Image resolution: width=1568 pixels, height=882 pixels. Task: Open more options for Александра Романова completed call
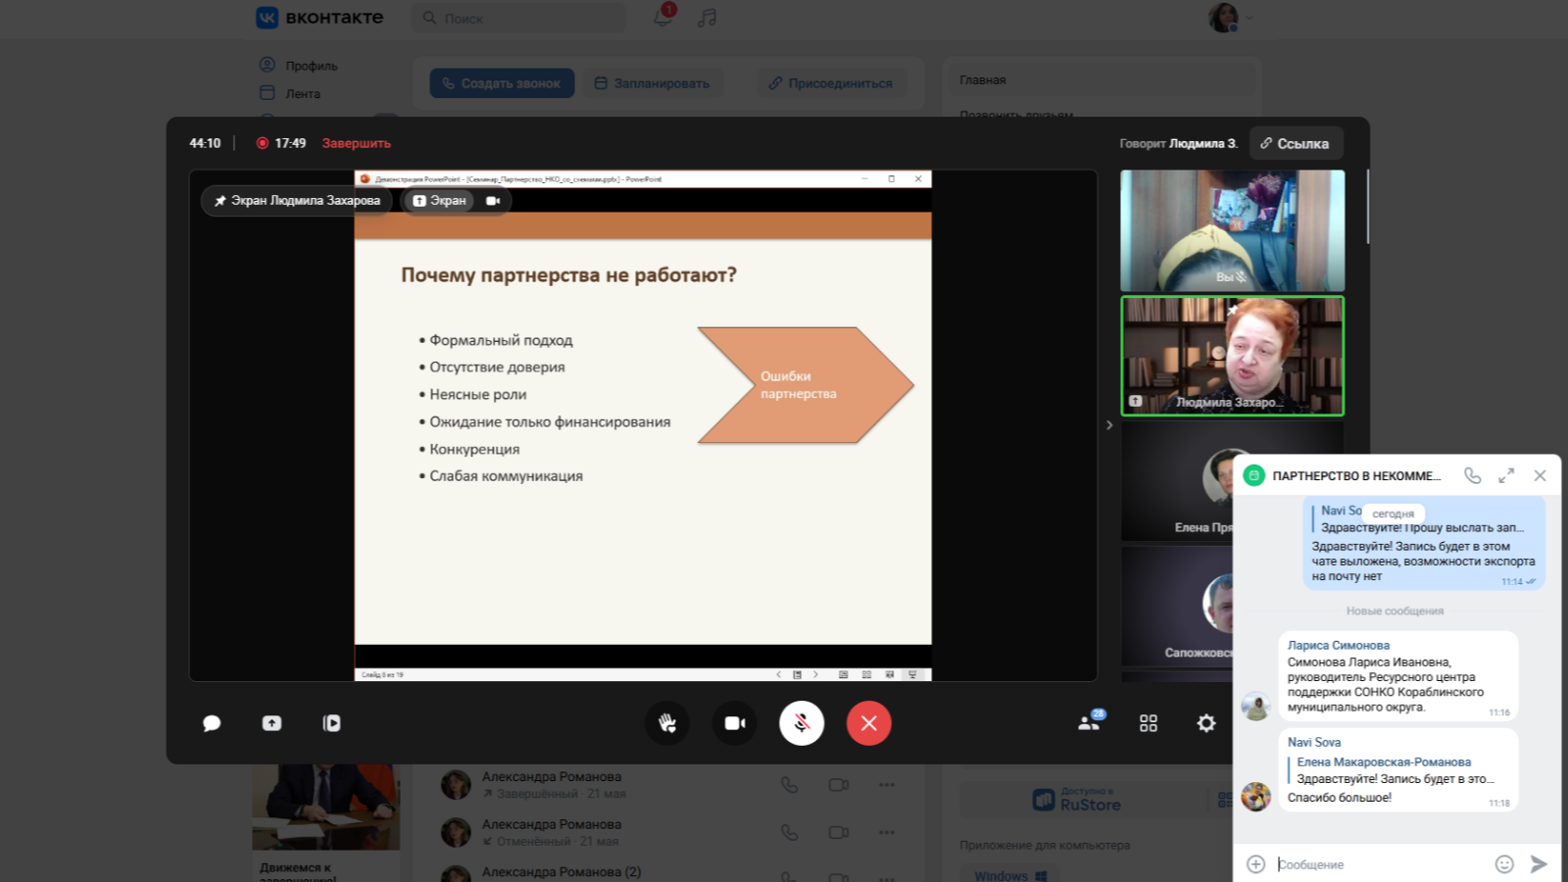click(x=887, y=785)
